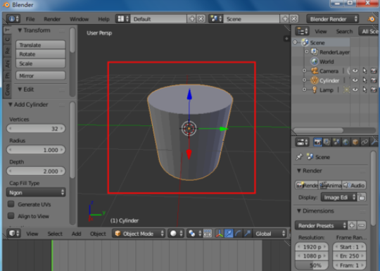Select the Object properties tab icon
The height and width of the screenshot is (271, 380).
(x=355, y=142)
